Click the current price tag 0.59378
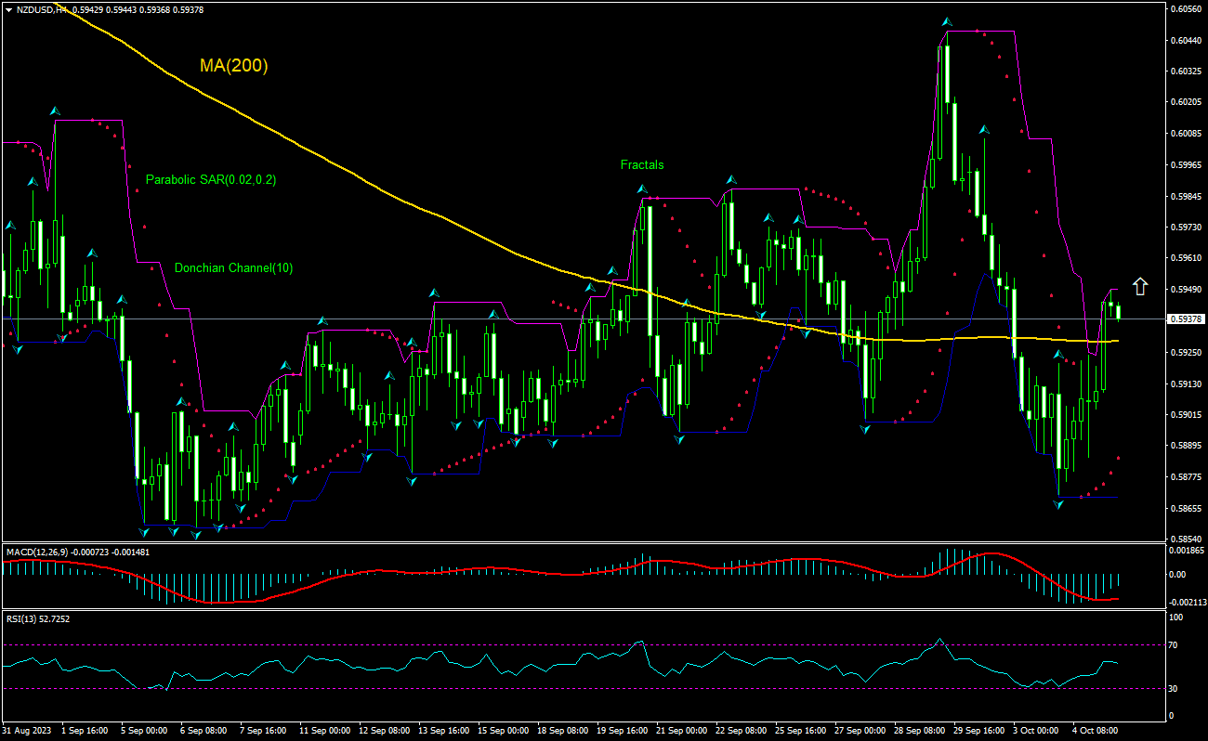1208x741 pixels. (x=1187, y=318)
